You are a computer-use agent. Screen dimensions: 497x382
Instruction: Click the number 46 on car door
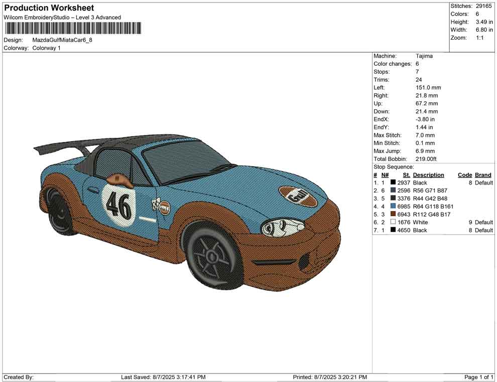118,205
